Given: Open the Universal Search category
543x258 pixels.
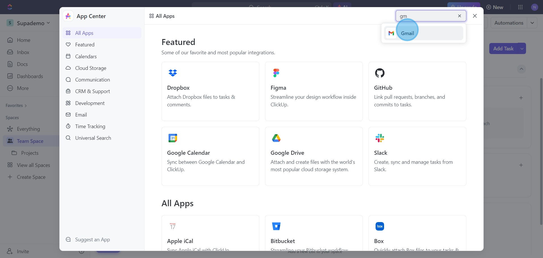Looking at the screenshot, I should (102, 138).
